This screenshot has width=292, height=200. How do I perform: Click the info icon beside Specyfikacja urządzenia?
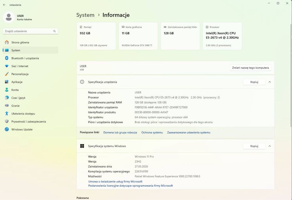82,82
